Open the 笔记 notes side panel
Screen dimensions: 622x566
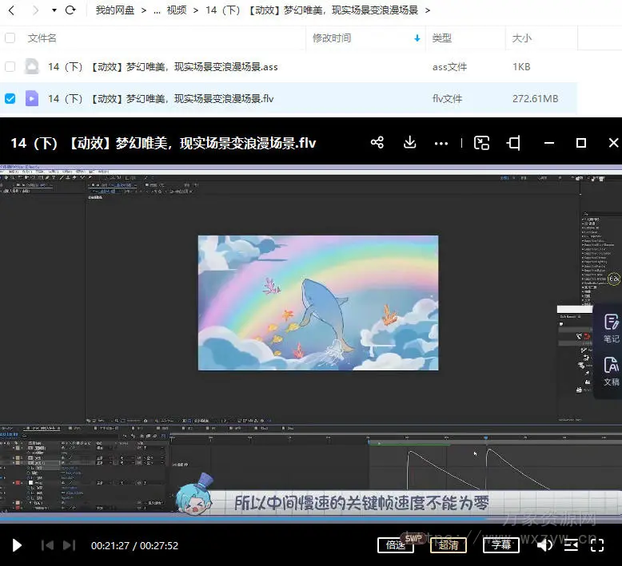611,328
